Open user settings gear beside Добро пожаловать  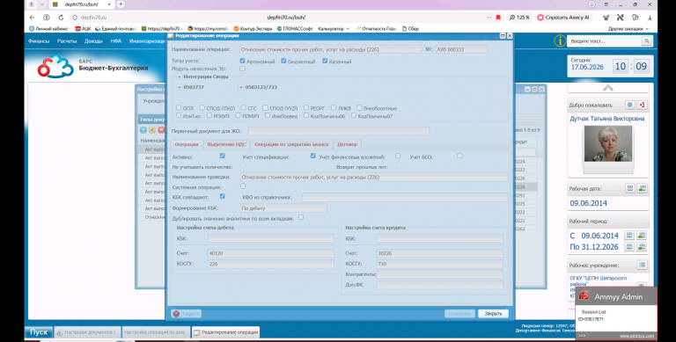[630, 105]
